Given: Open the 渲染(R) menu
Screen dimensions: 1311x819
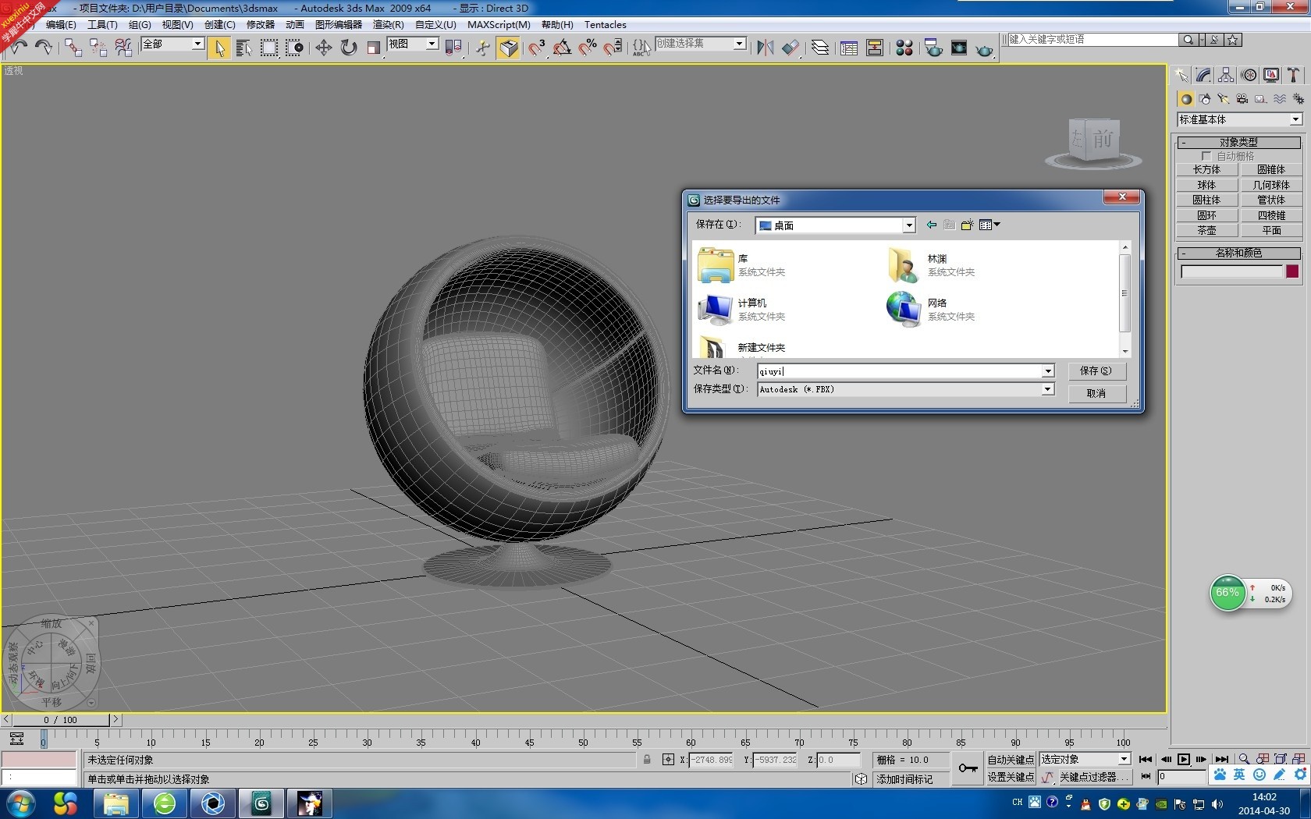Looking at the screenshot, I should [389, 25].
